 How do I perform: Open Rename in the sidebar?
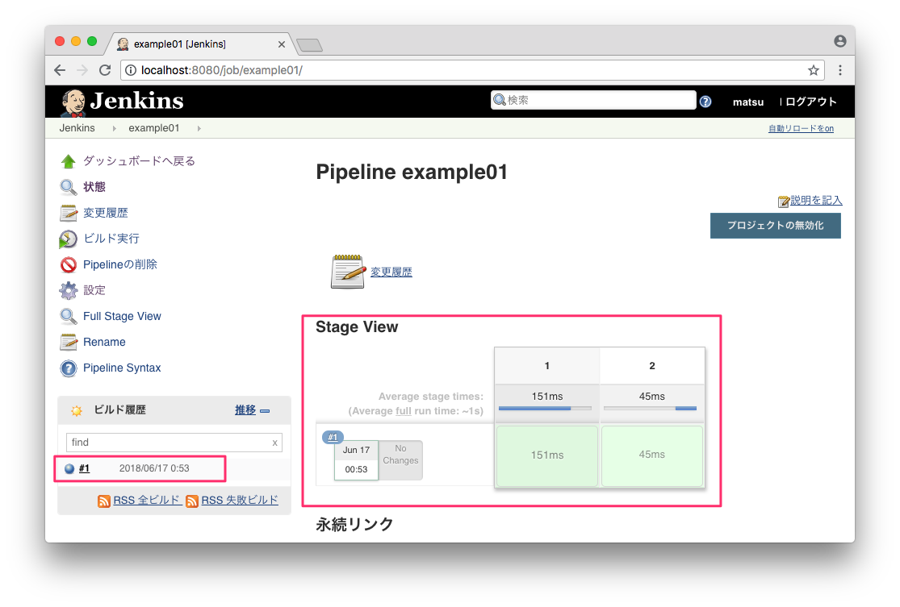tap(104, 343)
